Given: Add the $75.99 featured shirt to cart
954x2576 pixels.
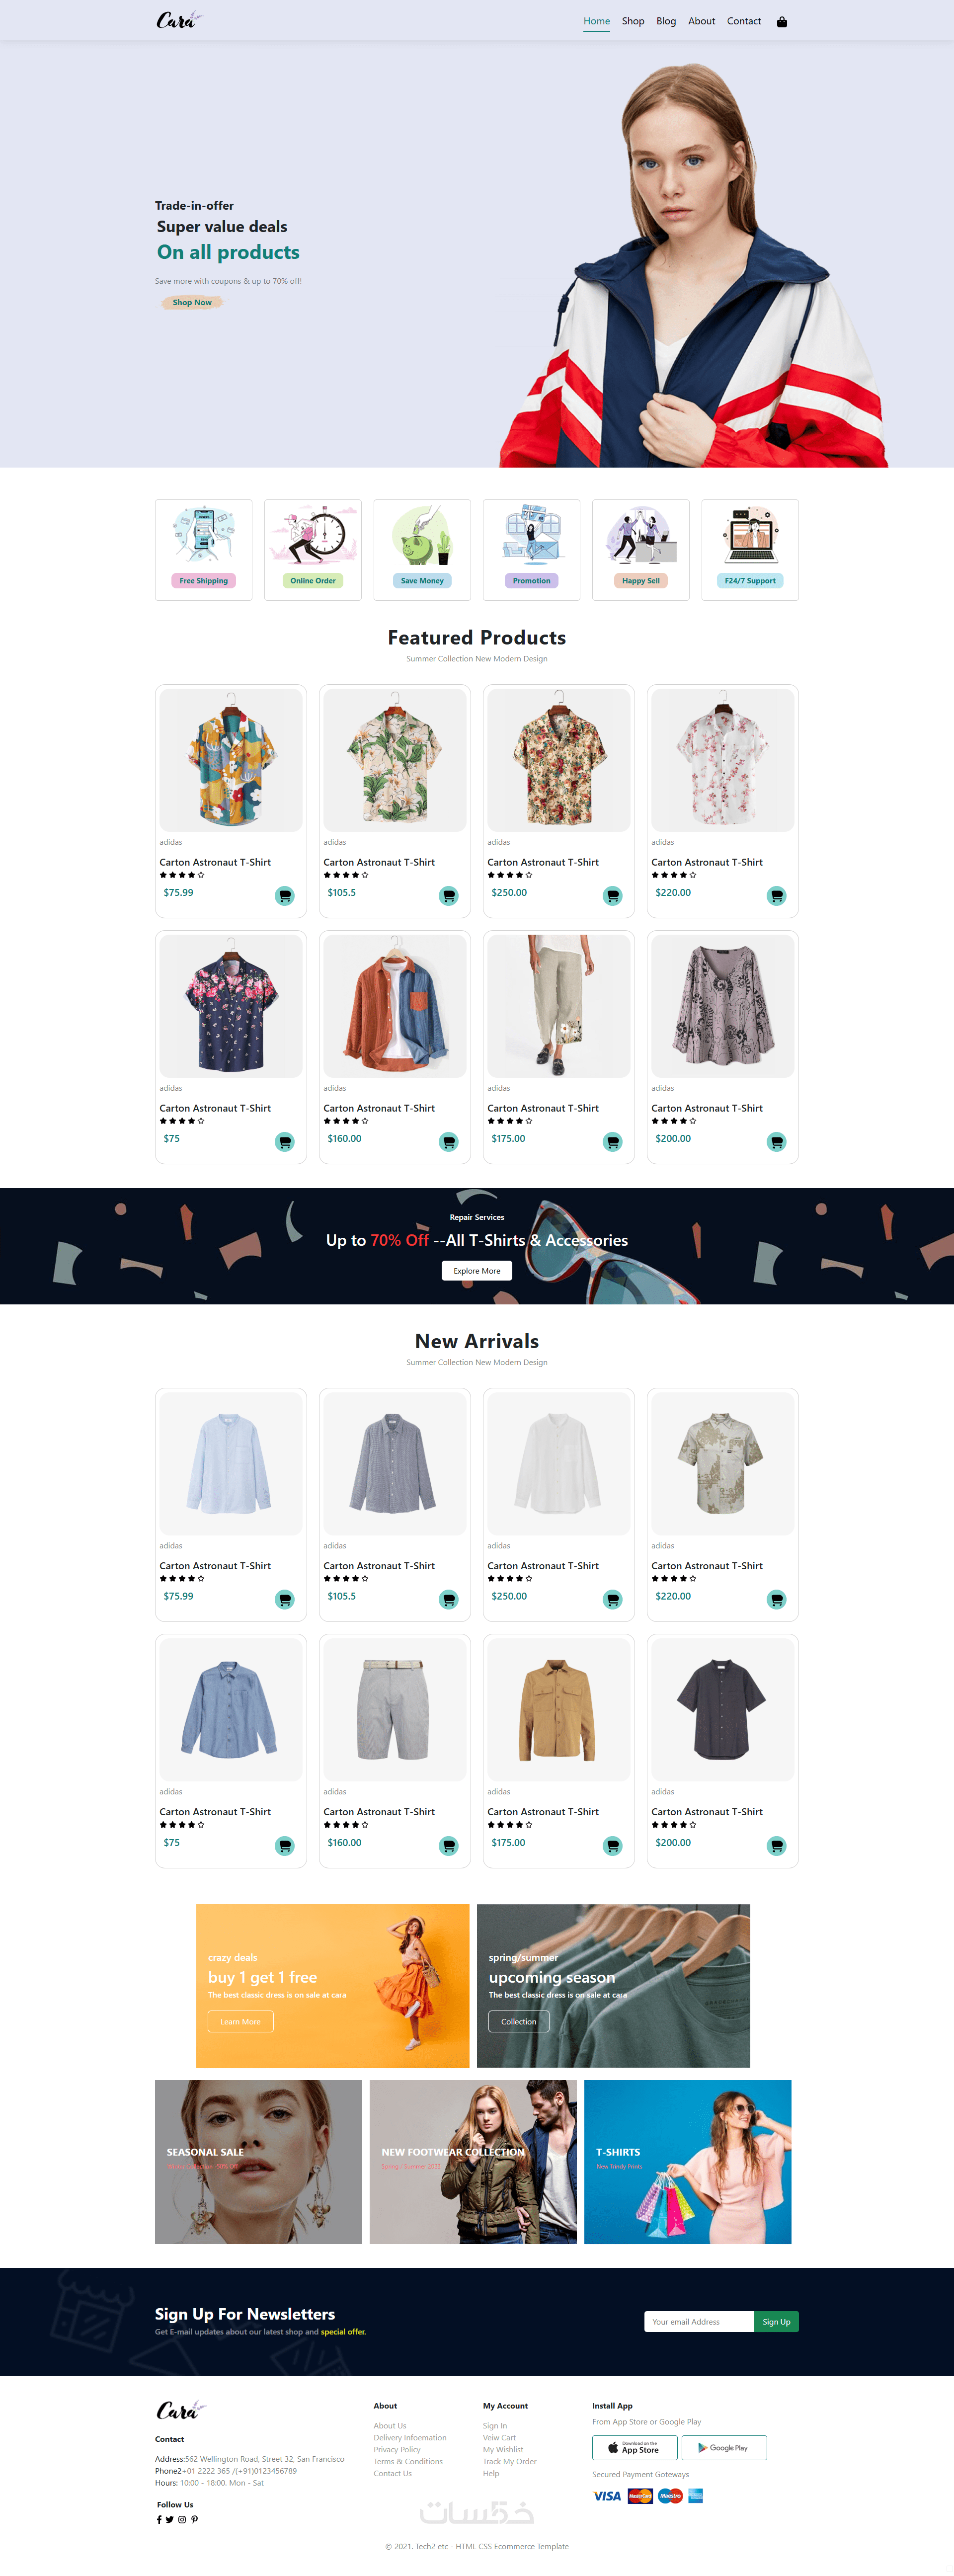Looking at the screenshot, I should pyautogui.click(x=285, y=896).
